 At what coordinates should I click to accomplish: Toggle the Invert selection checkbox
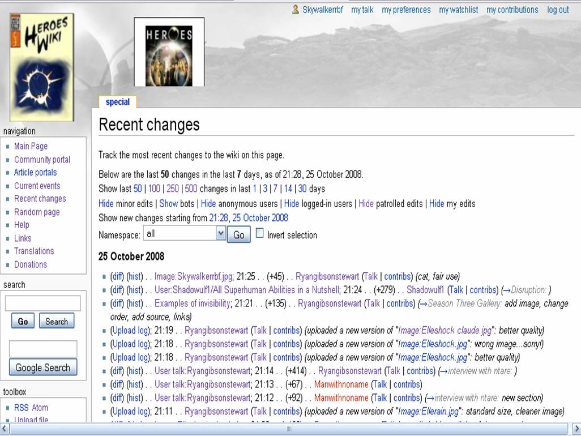[260, 233]
